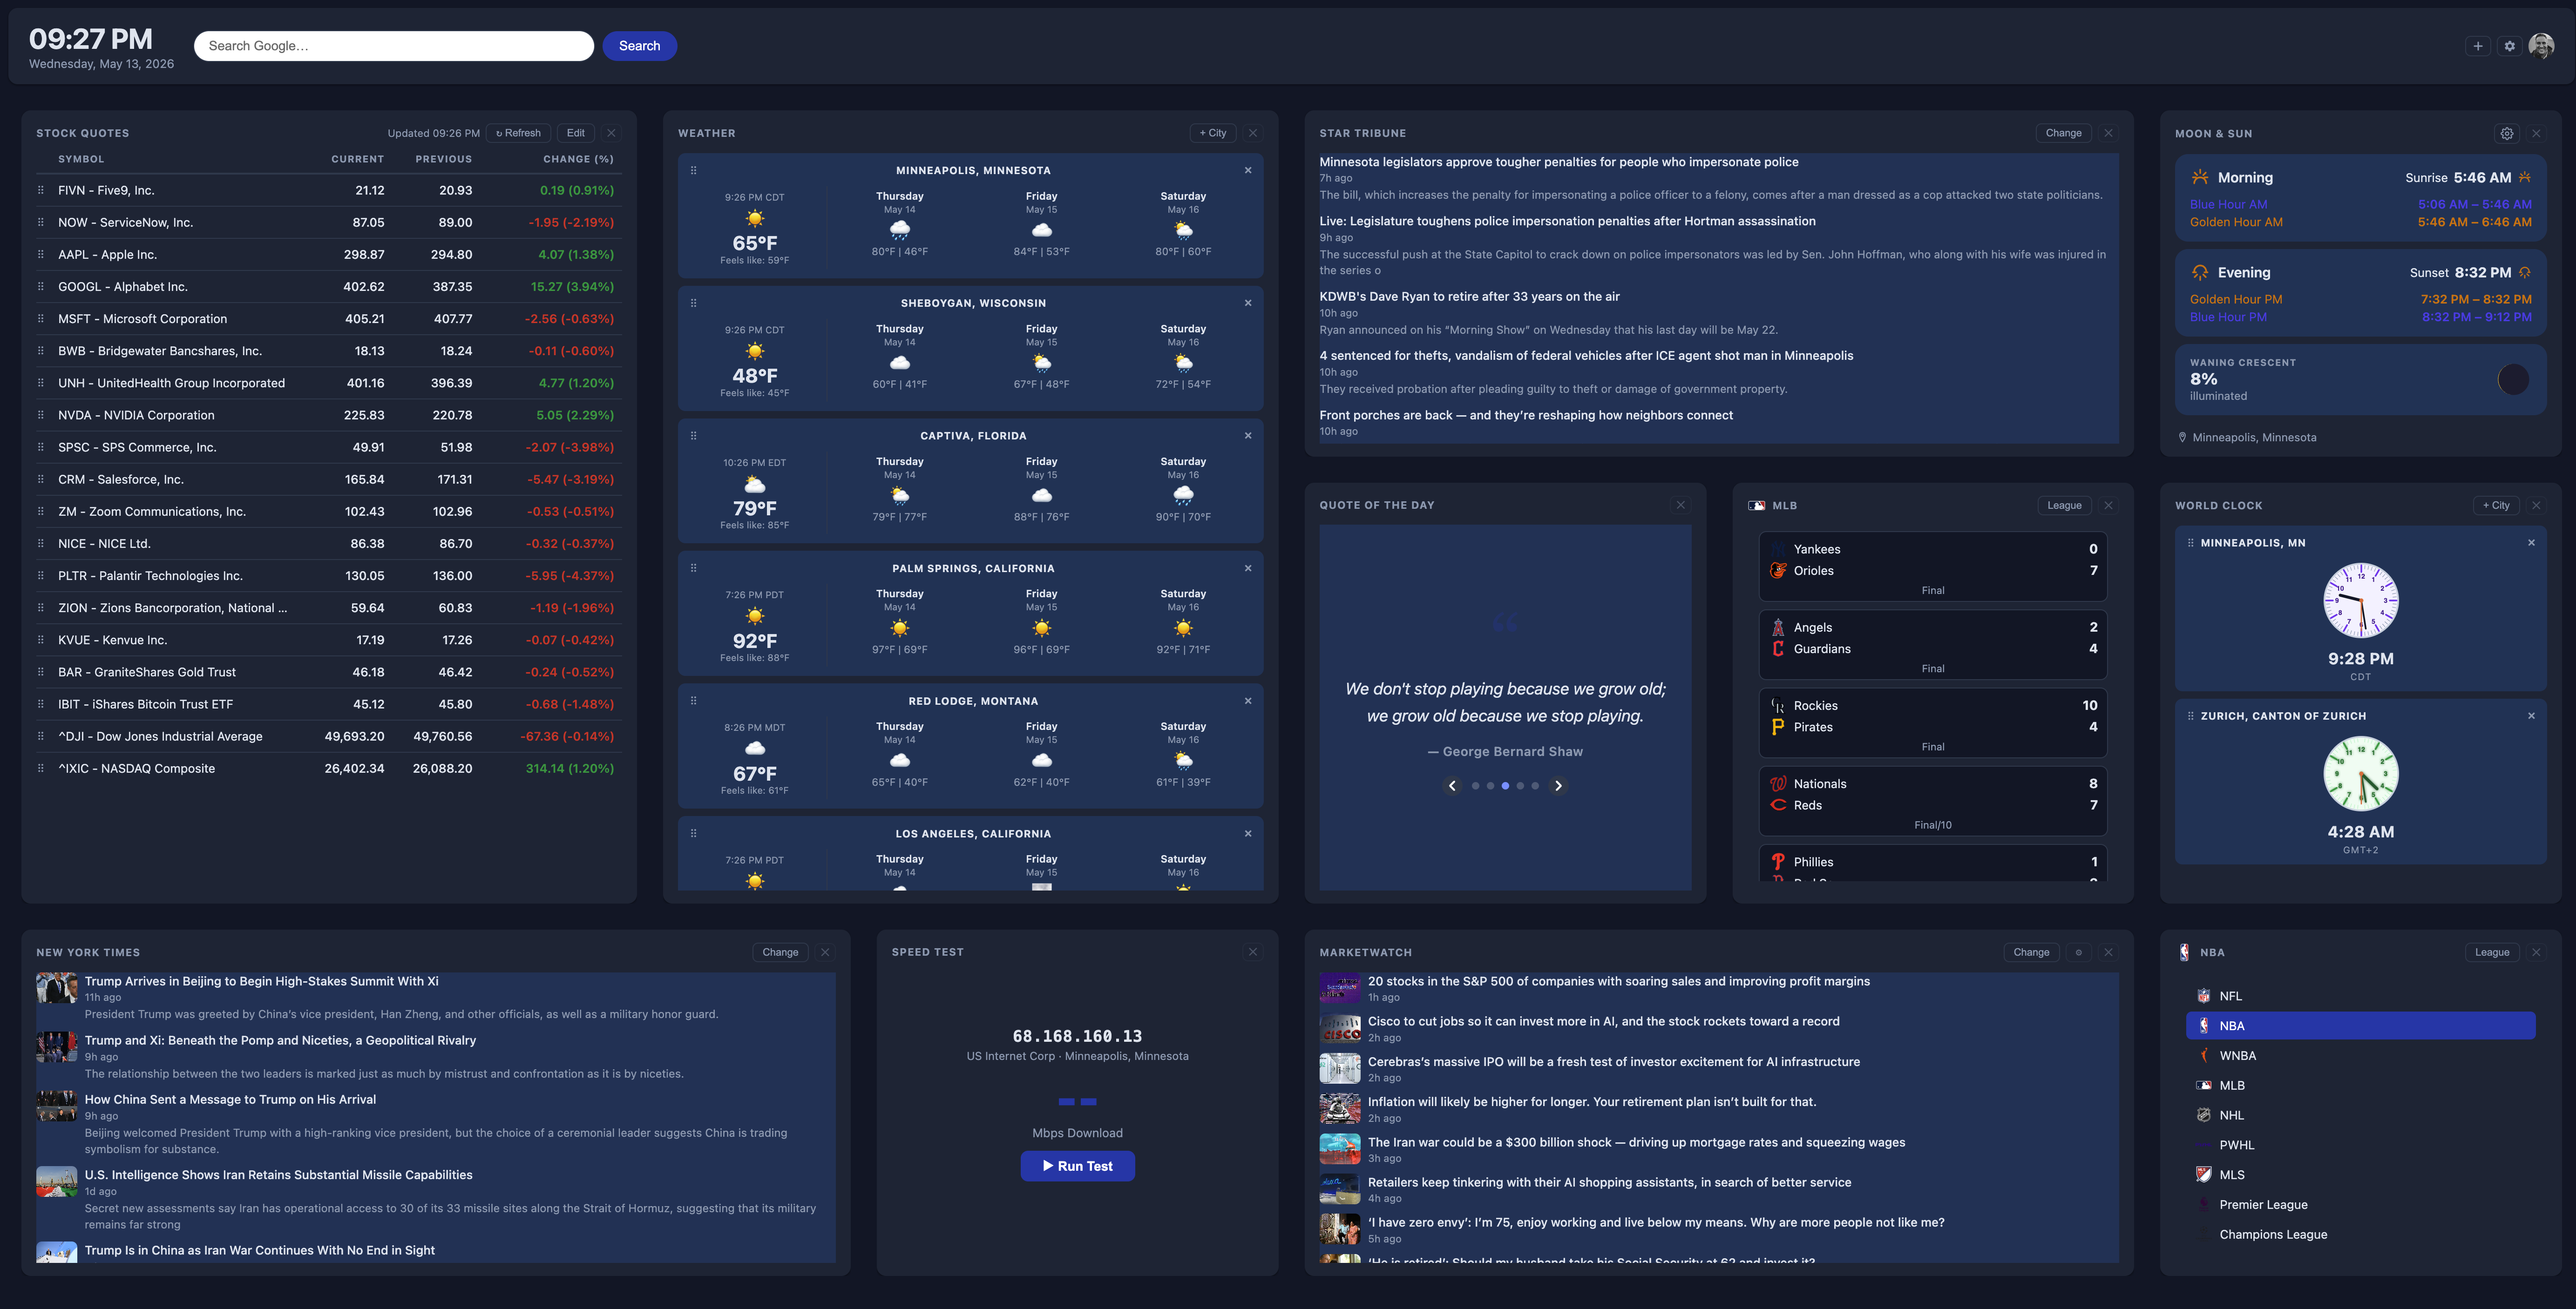The width and height of the screenshot is (2576, 1309).
Task: Click the Search Google input field
Action: pyautogui.click(x=394, y=46)
